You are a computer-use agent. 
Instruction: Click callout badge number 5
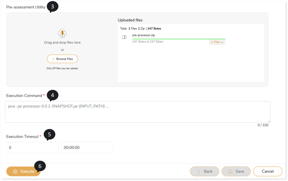[x=49, y=134]
